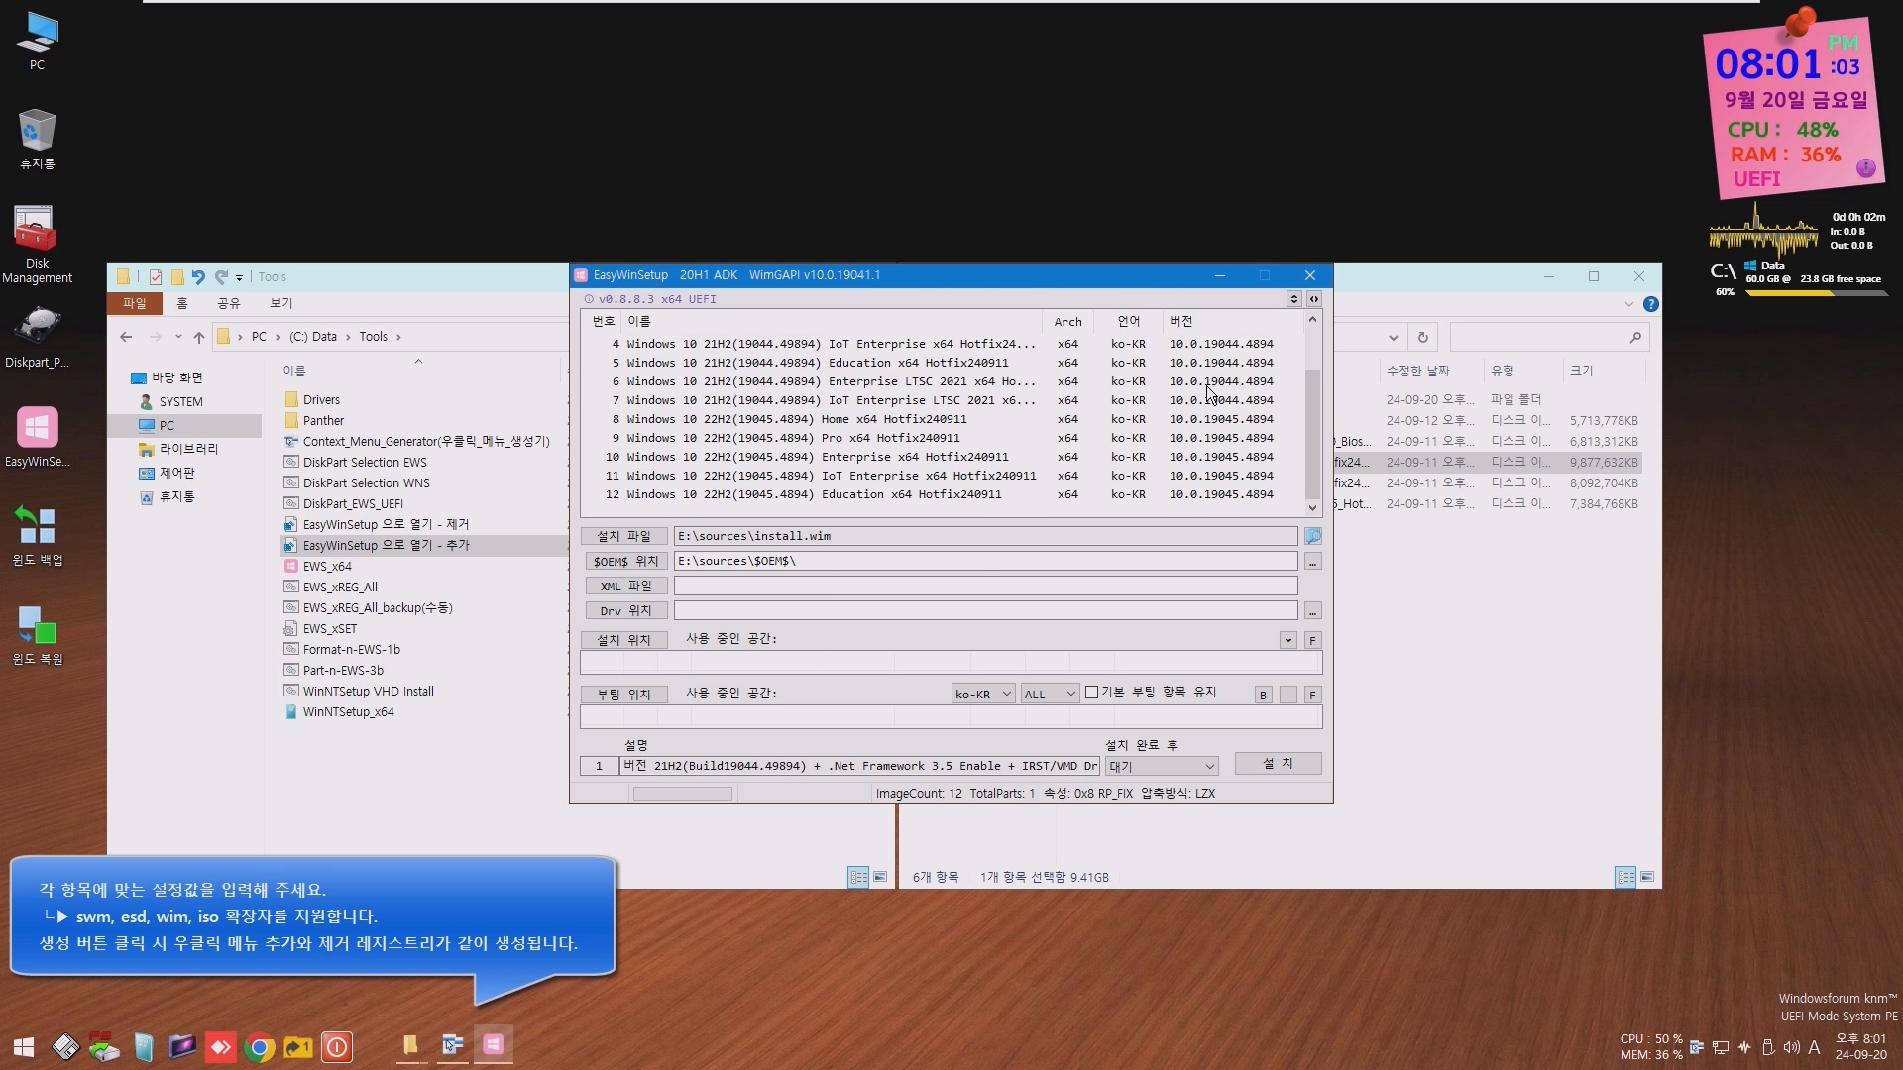This screenshot has width=1903, height=1070.
Task: Select image 9 Windows 10 22H2 Pro x64
Action: click(940, 438)
